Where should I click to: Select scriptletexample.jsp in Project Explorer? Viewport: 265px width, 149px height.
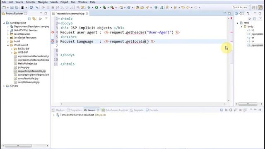point(29,82)
